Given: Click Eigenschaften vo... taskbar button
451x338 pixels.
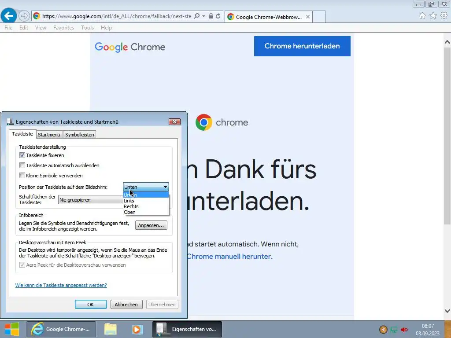Looking at the screenshot, I should click(x=187, y=329).
